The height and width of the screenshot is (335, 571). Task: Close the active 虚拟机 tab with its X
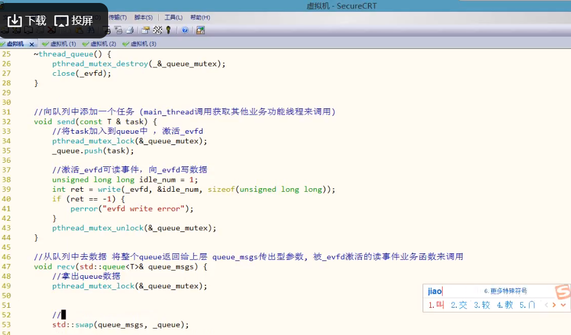(32, 44)
